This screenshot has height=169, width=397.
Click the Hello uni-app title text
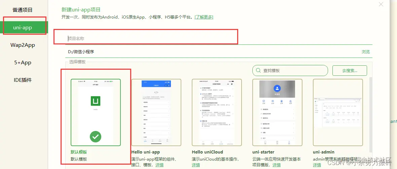click(146, 152)
